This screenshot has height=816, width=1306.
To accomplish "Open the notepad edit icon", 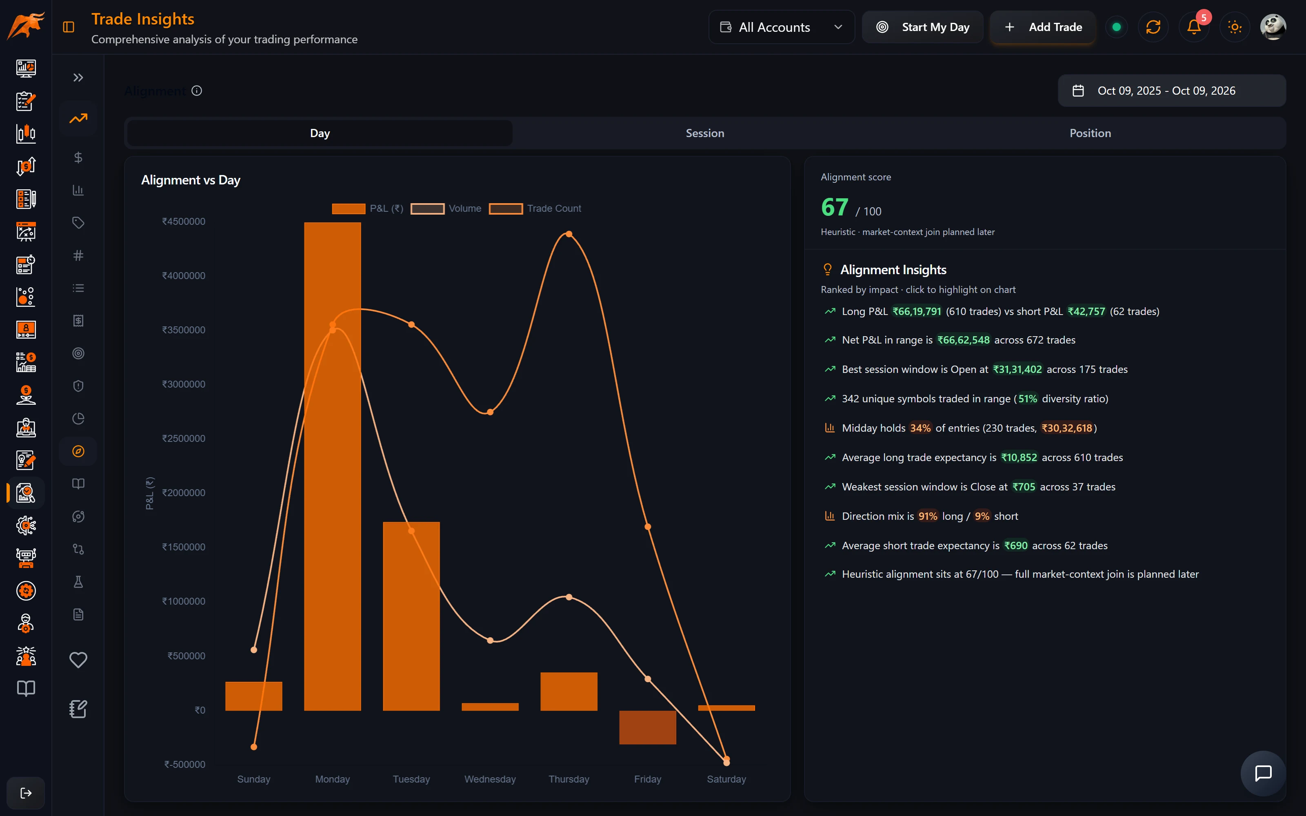I will click(x=78, y=709).
